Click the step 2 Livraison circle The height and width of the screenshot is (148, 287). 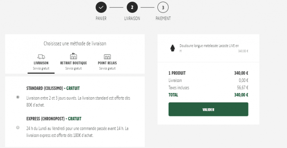tap(132, 7)
